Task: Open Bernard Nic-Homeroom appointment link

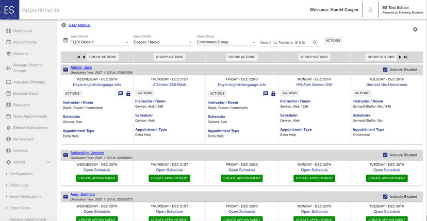Action: (387, 84)
